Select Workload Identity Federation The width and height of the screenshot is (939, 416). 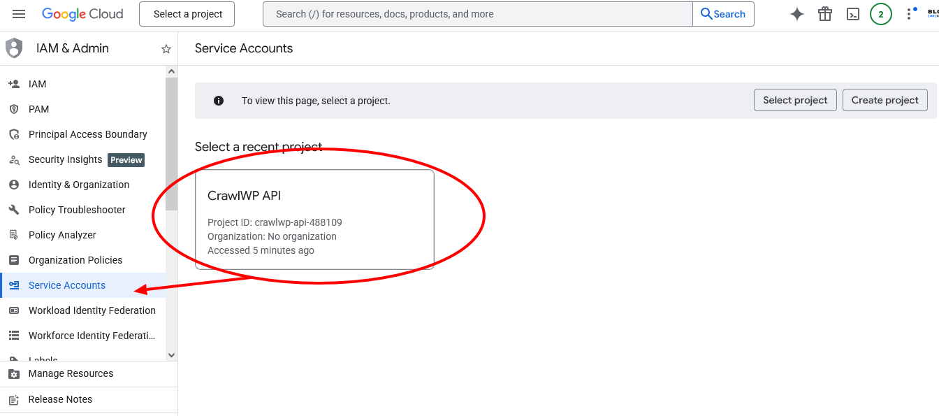[92, 310]
